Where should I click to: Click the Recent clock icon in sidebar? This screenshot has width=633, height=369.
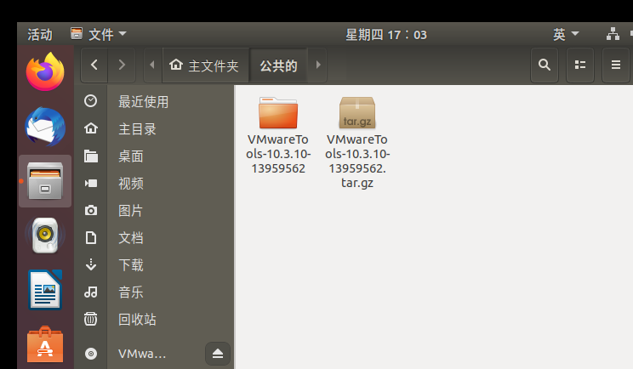[x=90, y=101]
